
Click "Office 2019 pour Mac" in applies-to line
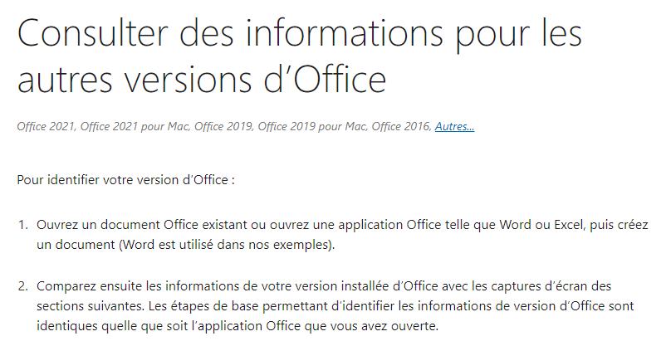312,126
